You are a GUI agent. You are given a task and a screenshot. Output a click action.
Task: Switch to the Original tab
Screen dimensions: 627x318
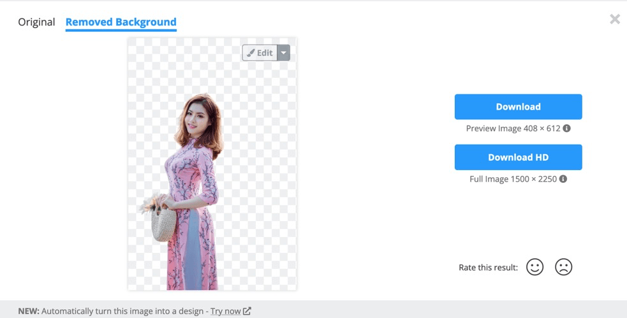[36, 22]
